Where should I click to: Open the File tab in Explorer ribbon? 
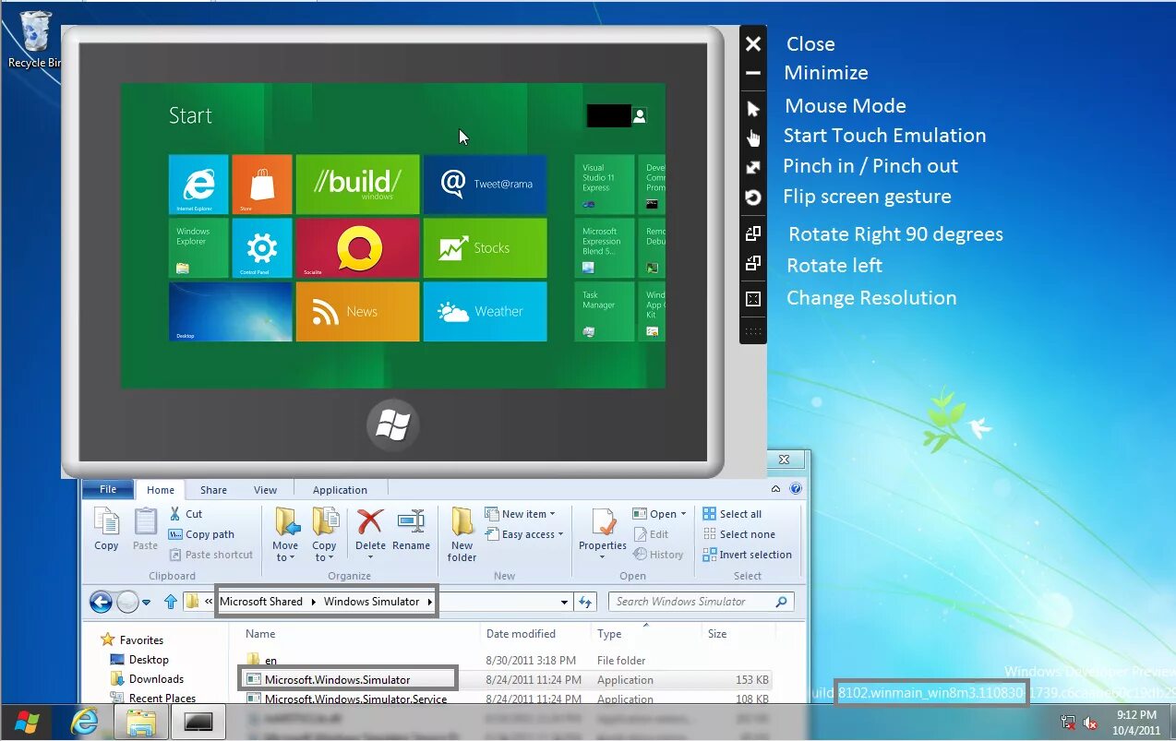tap(108, 490)
